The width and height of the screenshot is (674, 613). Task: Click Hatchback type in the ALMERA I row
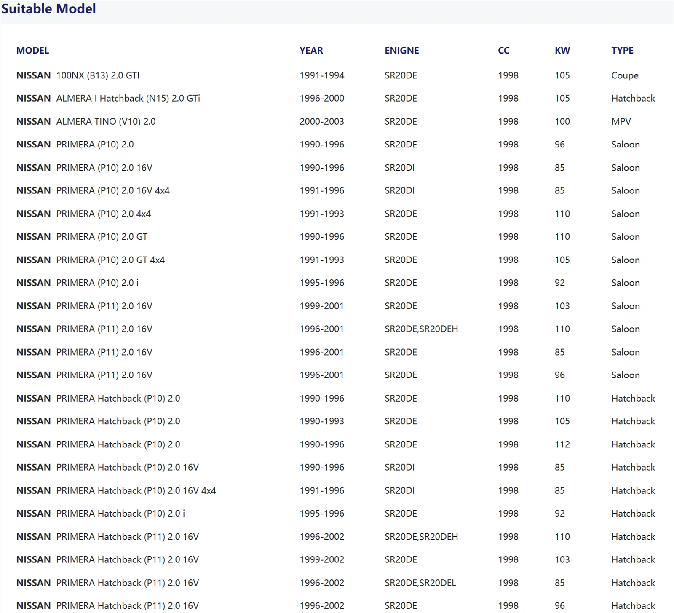tap(633, 99)
